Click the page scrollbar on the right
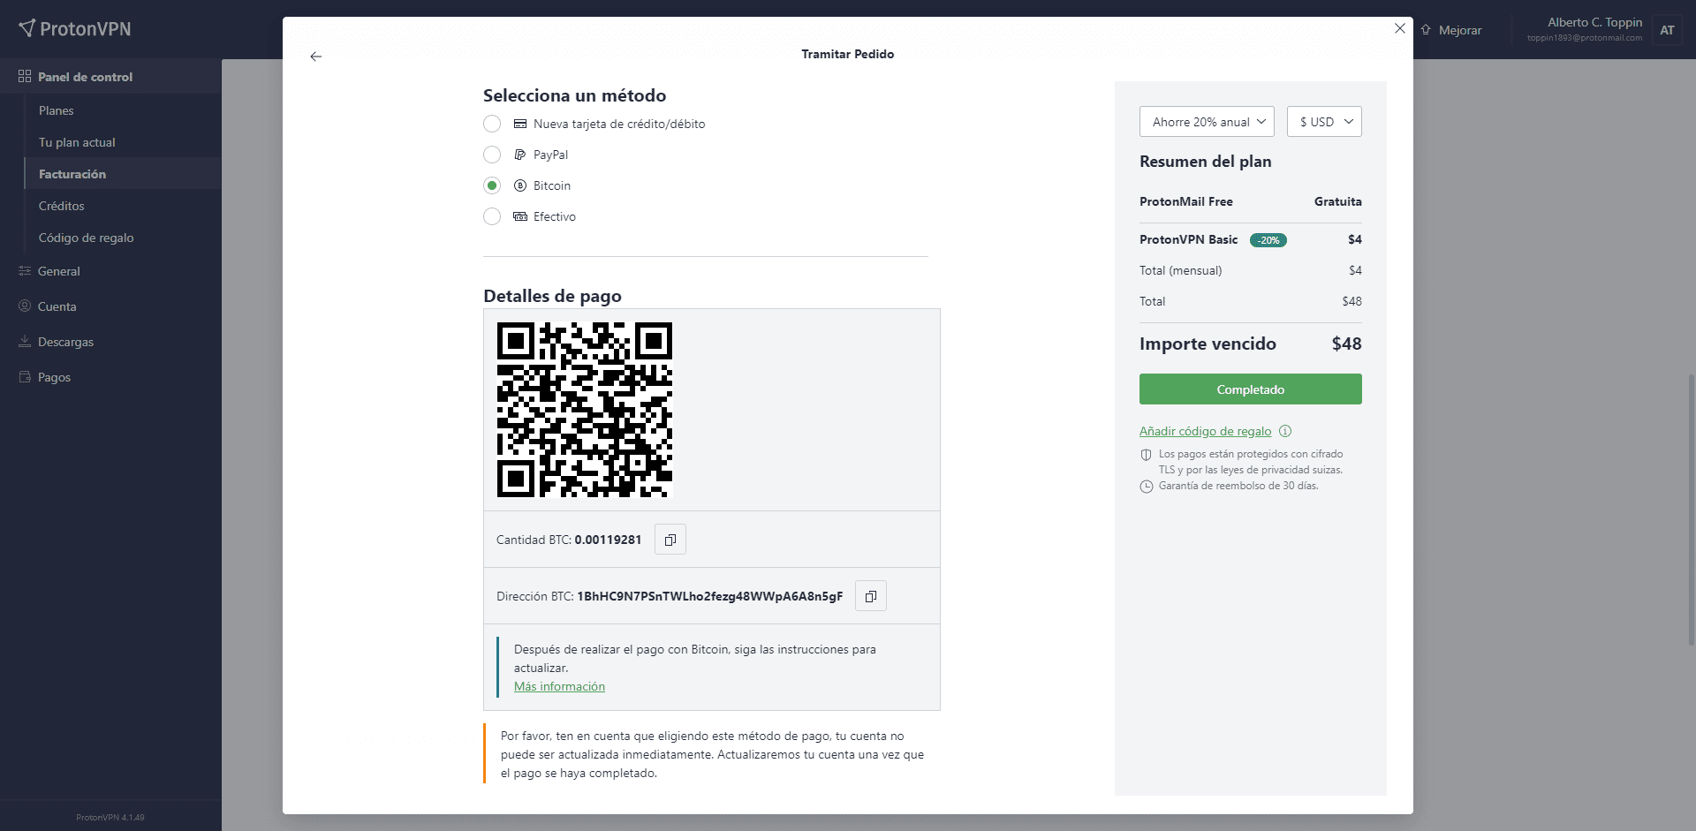Image resolution: width=1696 pixels, height=831 pixels. point(1691,510)
